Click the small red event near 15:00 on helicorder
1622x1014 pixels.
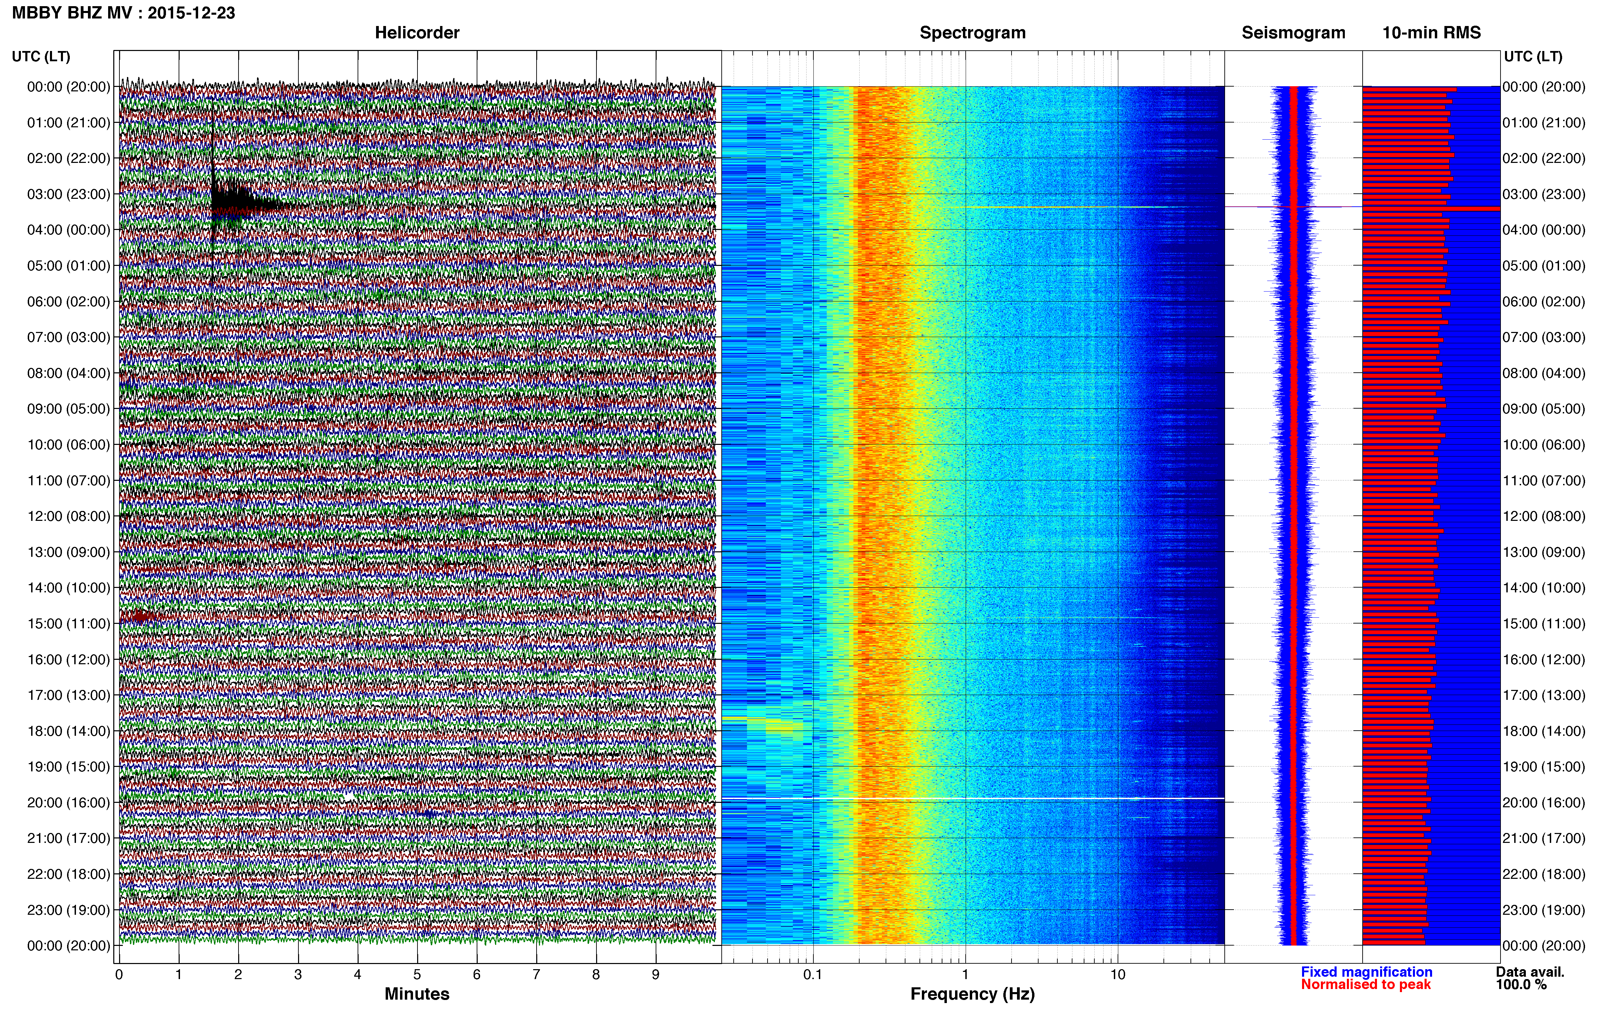pyautogui.click(x=140, y=616)
